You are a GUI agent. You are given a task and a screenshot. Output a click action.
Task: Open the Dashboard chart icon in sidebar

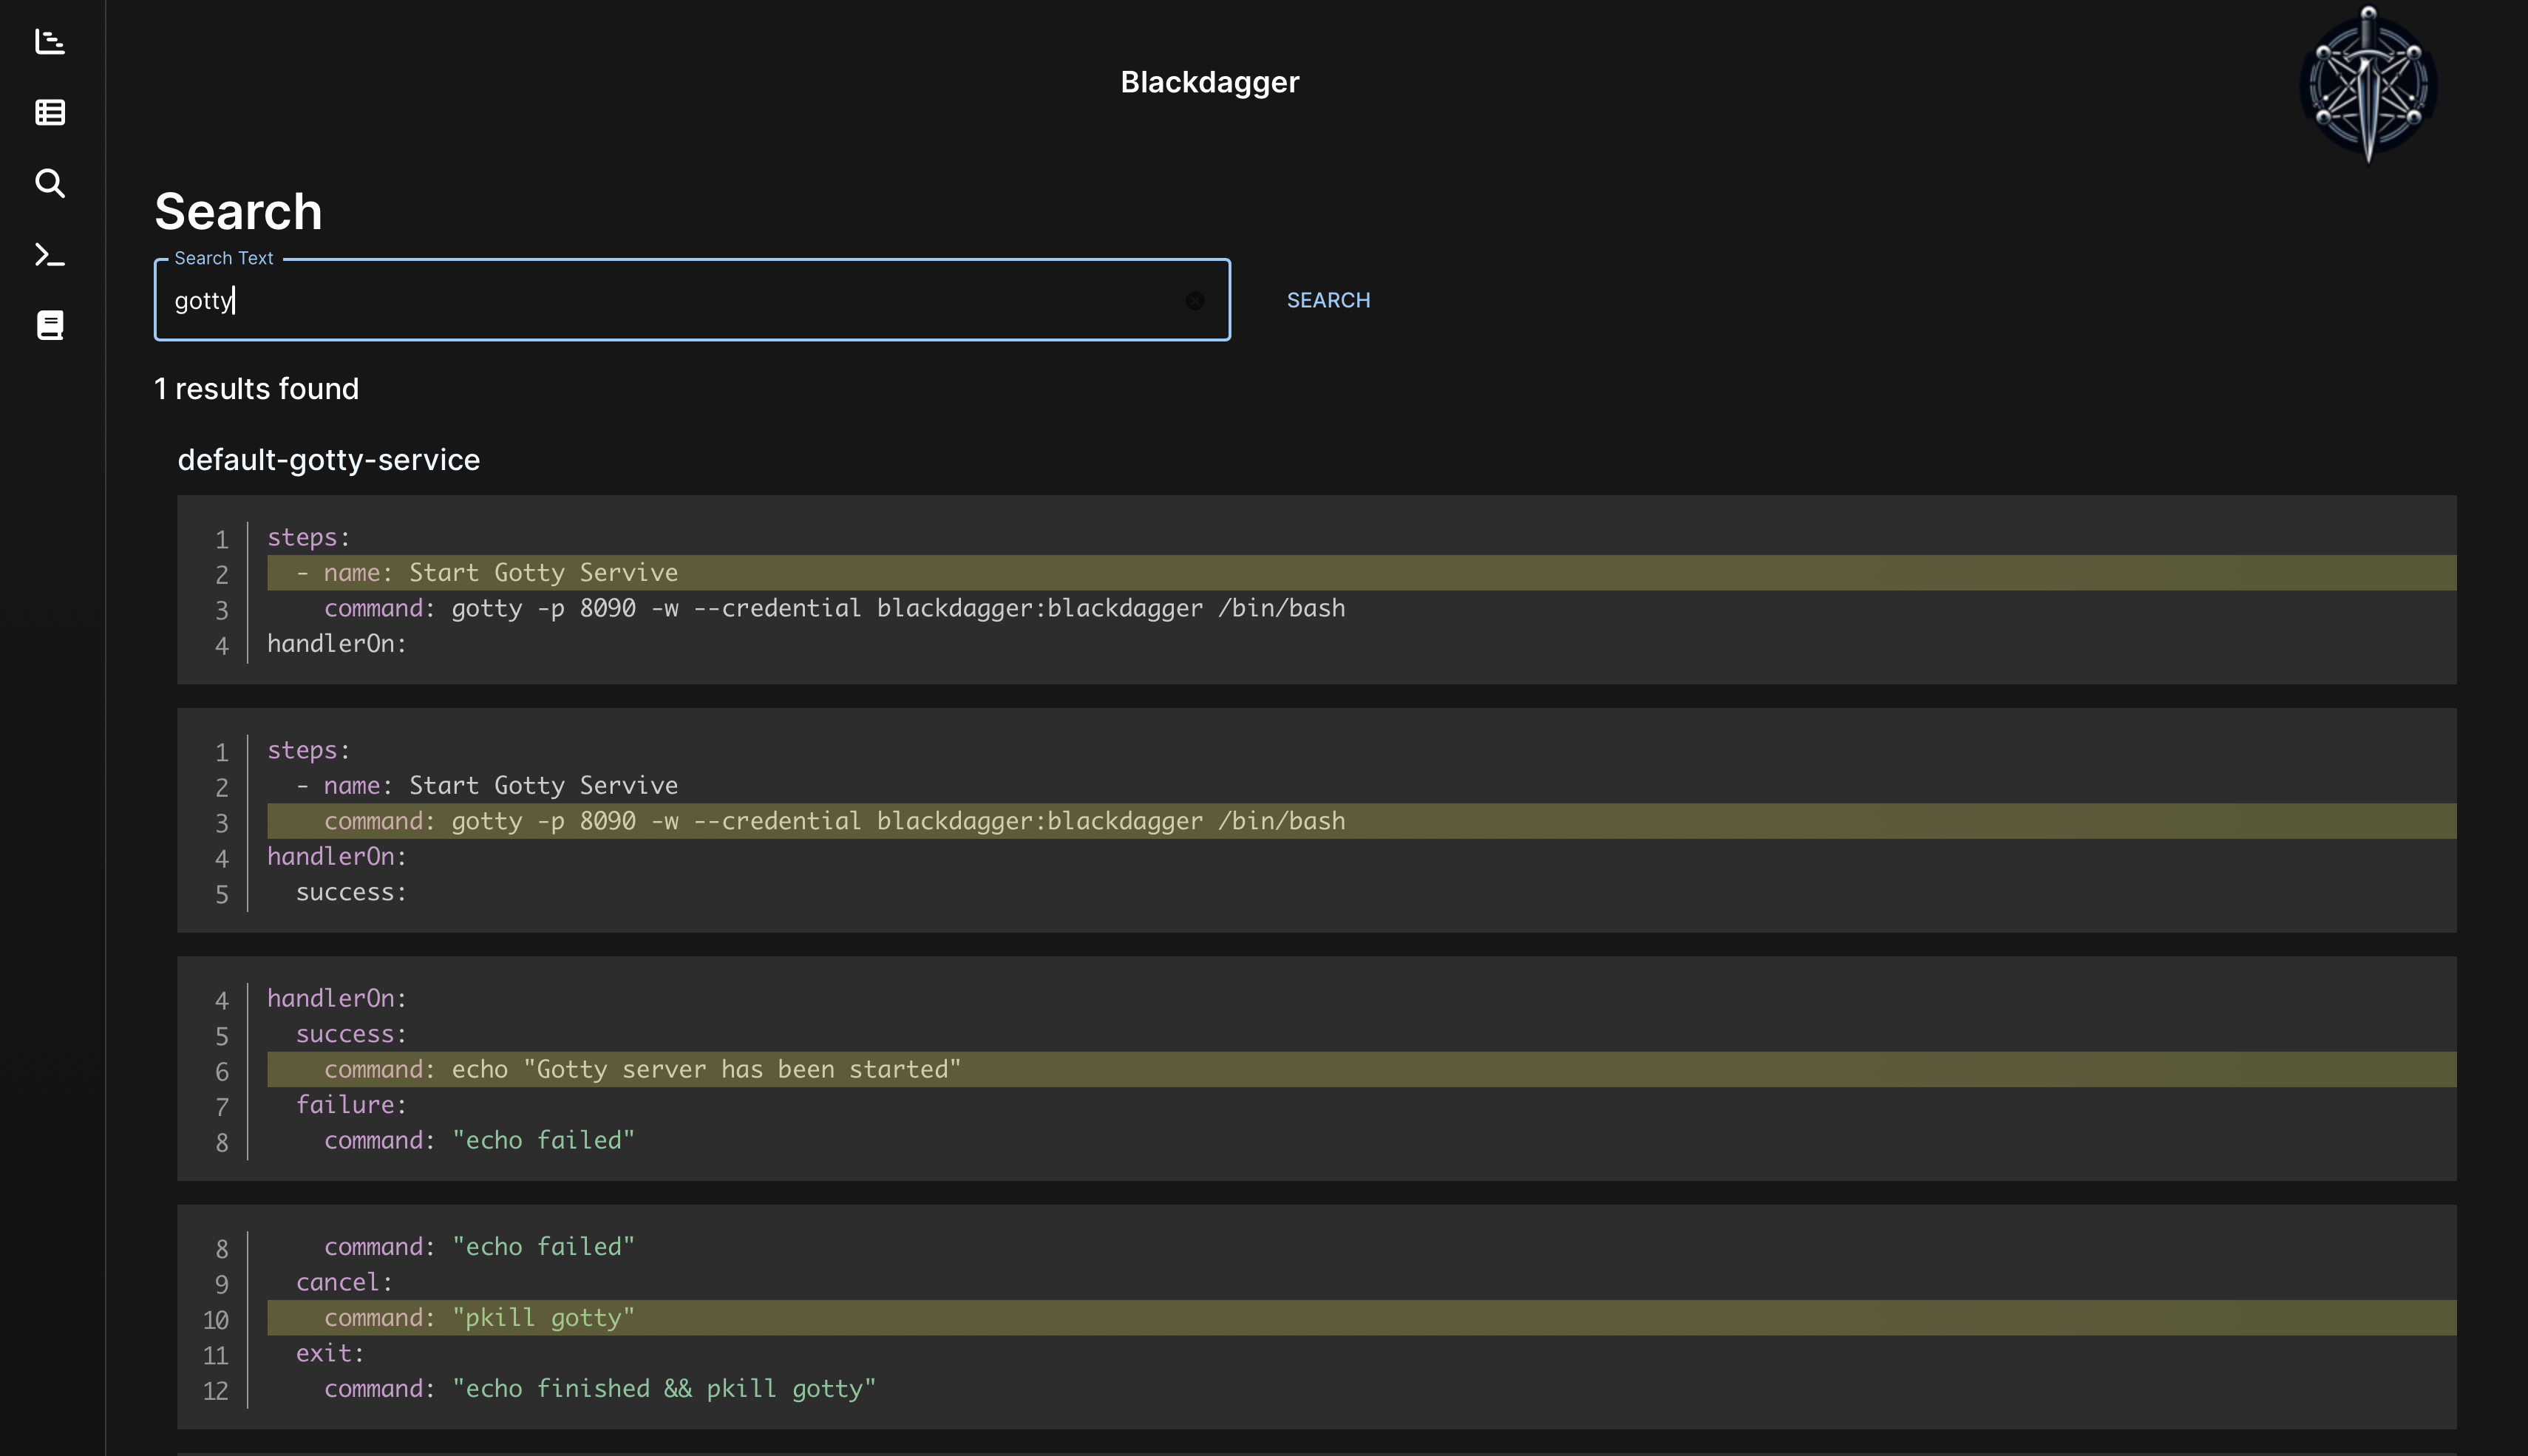50,41
